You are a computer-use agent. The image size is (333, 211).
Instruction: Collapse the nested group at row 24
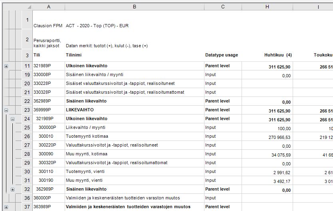click(12, 119)
